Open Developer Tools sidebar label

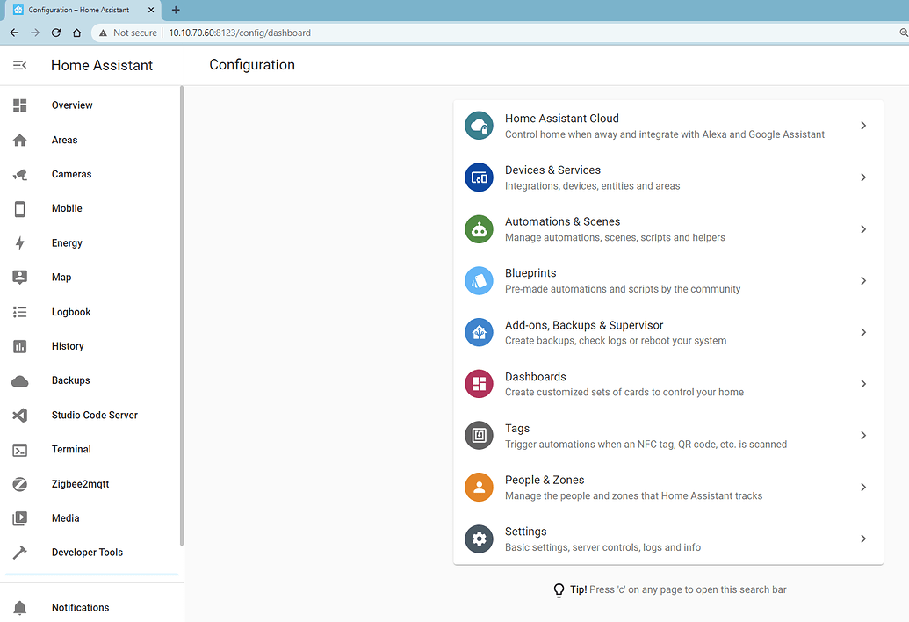coord(87,553)
